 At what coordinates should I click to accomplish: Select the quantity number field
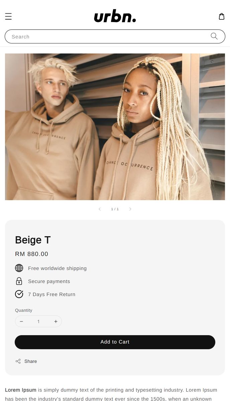pyautogui.click(x=38, y=321)
